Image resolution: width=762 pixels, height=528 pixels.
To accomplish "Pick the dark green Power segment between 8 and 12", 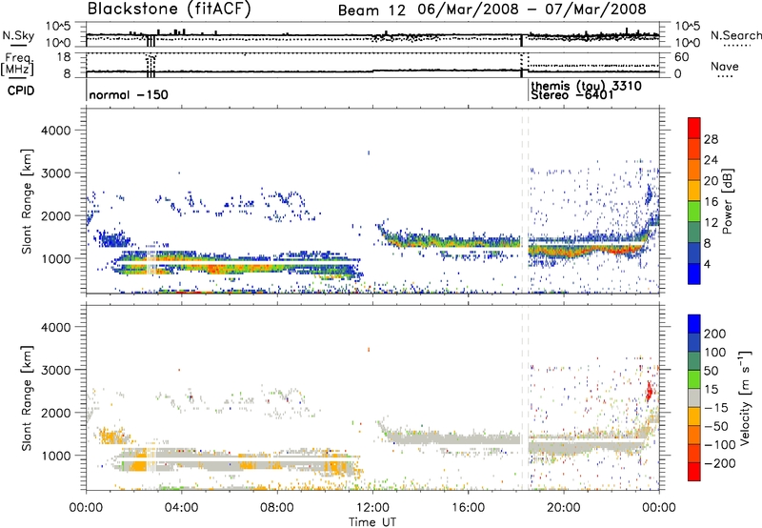I will click(x=694, y=233).
